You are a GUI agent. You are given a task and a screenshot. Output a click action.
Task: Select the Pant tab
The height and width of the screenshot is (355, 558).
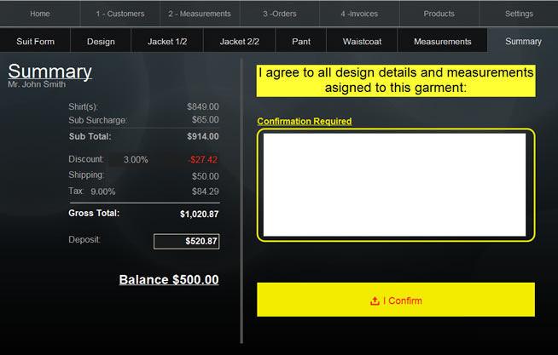click(x=301, y=42)
